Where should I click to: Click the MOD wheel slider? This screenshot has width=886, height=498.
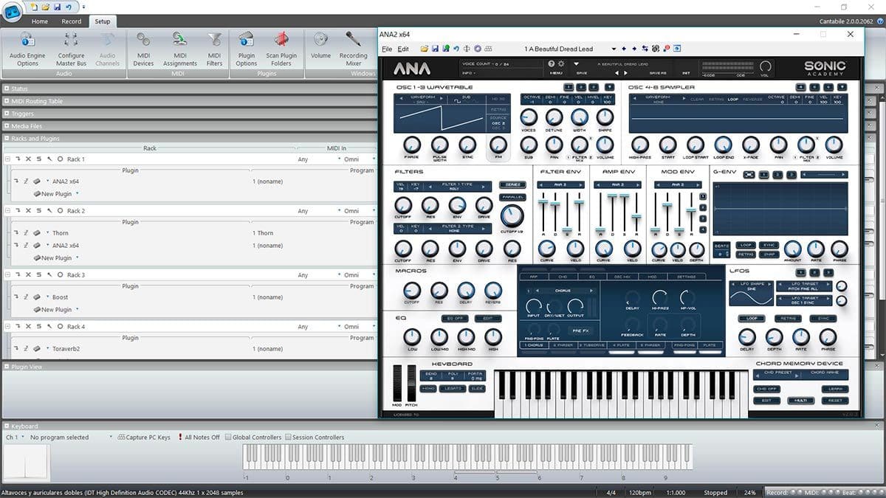click(x=398, y=382)
